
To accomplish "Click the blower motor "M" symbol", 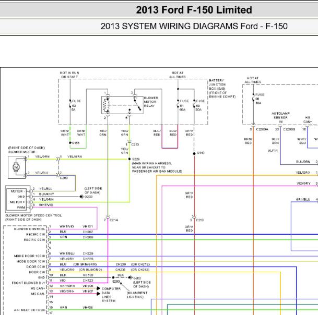I will point(16,167).
